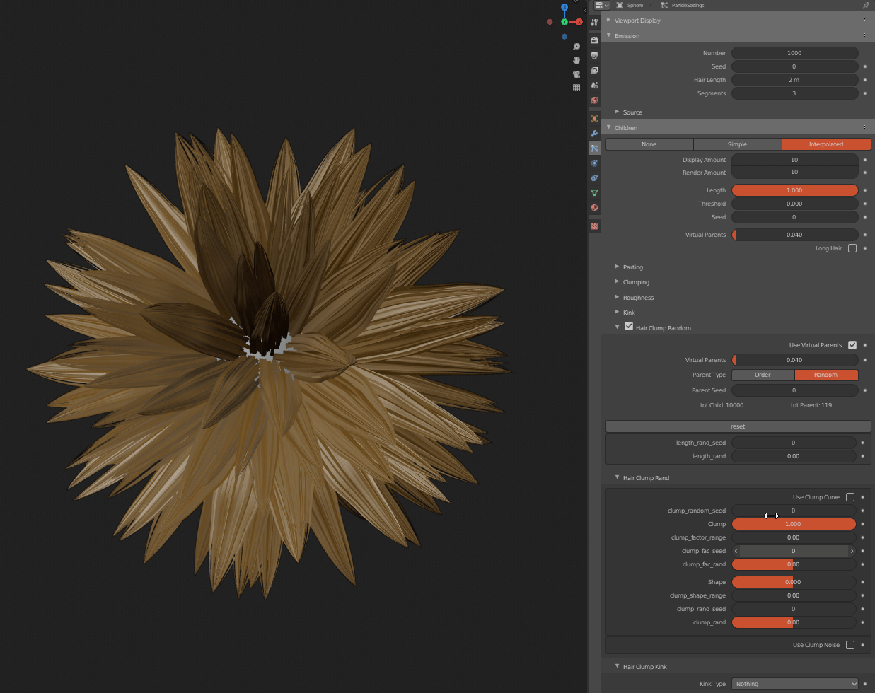Click the Clump slider
The width and height of the screenshot is (875, 693).
[x=794, y=524]
